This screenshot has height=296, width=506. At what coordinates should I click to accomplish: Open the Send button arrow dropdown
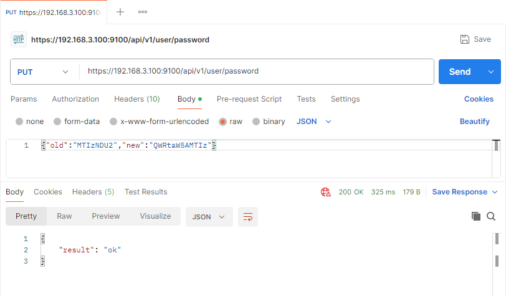click(491, 72)
